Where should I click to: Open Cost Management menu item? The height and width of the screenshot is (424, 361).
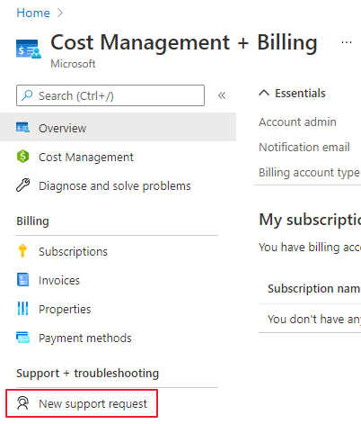(x=86, y=157)
